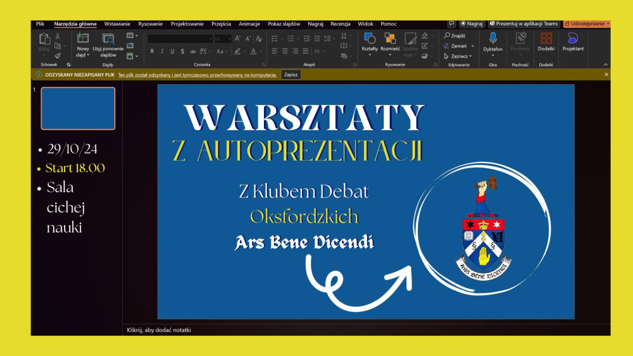The height and width of the screenshot is (356, 633).
Task: Toggle bulleted list
Action: pyautogui.click(x=275, y=39)
